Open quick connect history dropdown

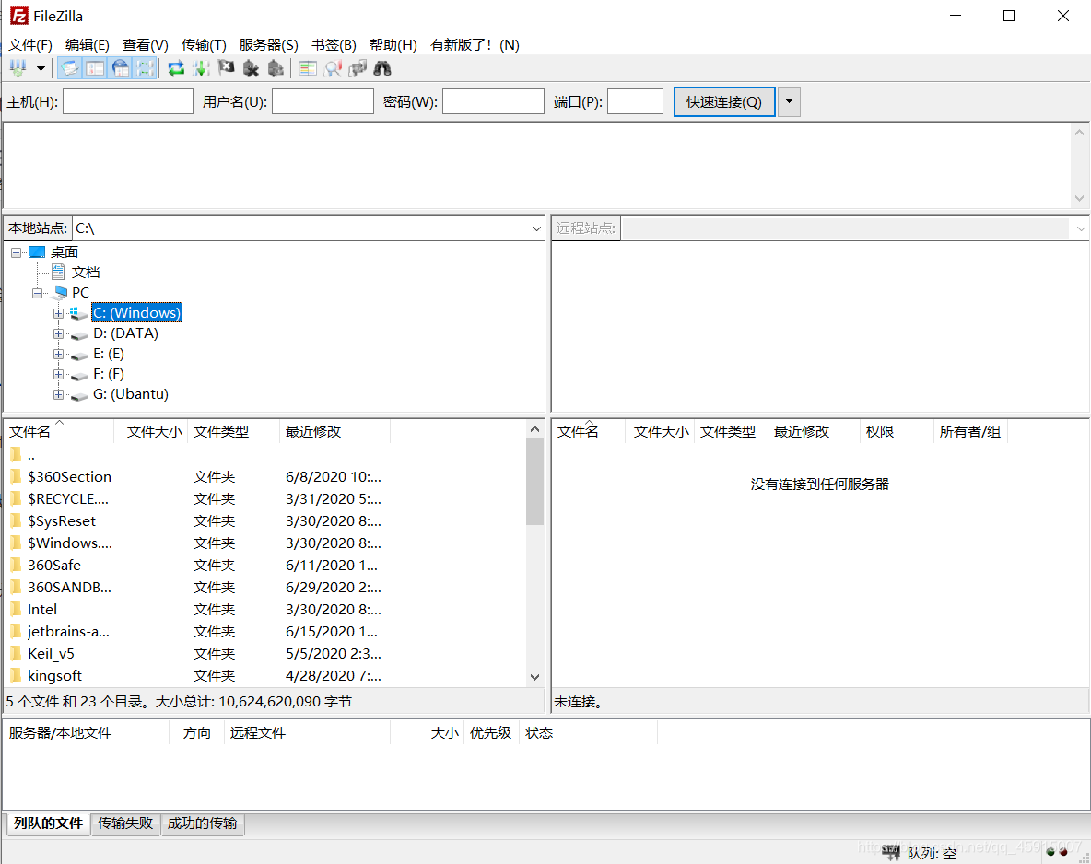tap(789, 101)
